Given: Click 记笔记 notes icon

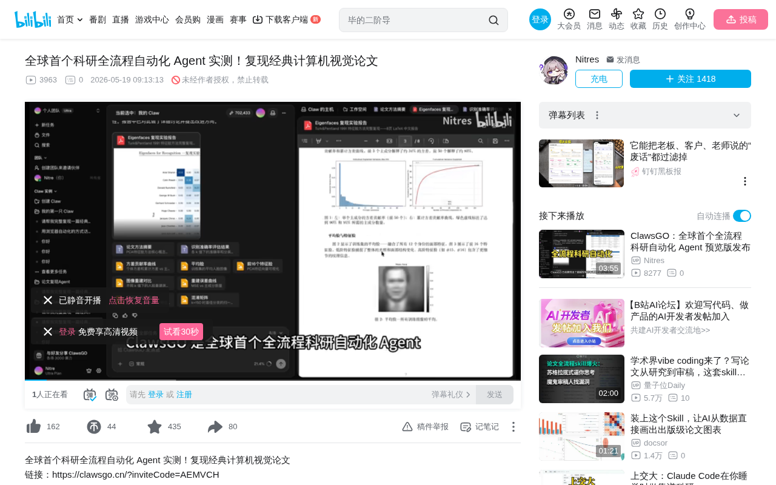Looking at the screenshot, I should click(466, 427).
